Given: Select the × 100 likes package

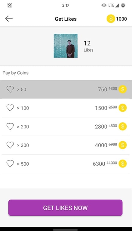Looking at the screenshot, I should pyautogui.click(x=66, y=108).
